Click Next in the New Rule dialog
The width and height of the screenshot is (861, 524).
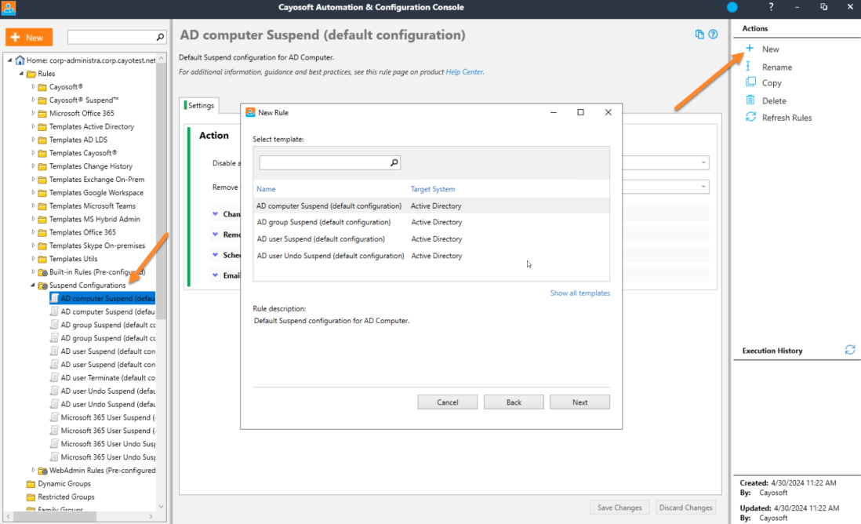(579, 402)
